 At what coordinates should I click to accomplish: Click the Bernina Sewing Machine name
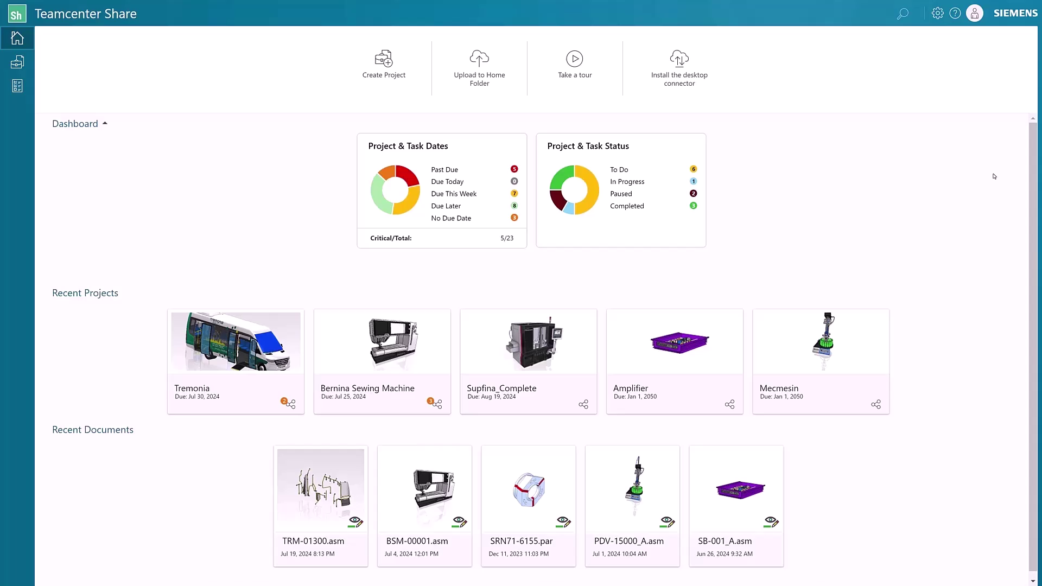[367, 388]
